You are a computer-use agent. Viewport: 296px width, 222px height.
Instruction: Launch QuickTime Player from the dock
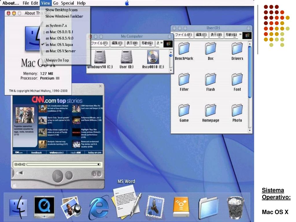[44, 207]
